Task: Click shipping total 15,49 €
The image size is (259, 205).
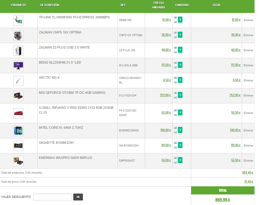Action: coord(249,182)
